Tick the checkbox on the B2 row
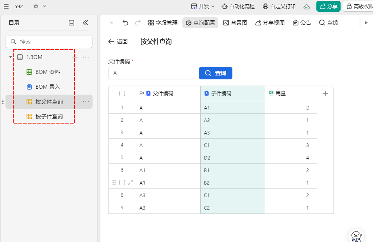The height and width of the screenshot is (242, 373). (122, 183)
